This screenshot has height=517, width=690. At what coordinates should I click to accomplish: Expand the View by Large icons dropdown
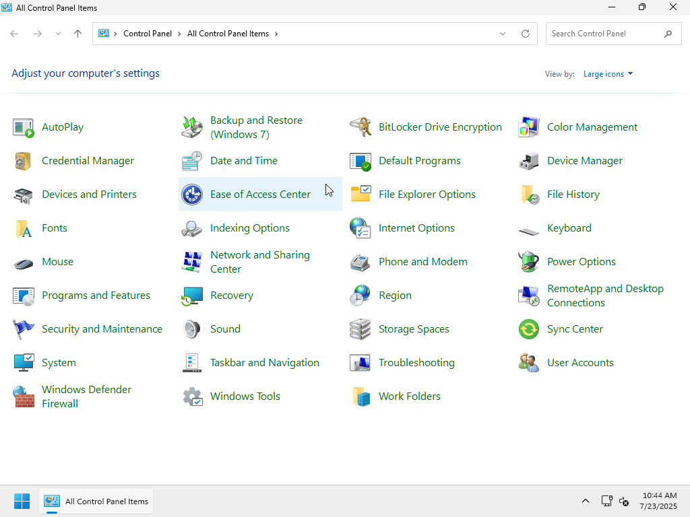608,74
